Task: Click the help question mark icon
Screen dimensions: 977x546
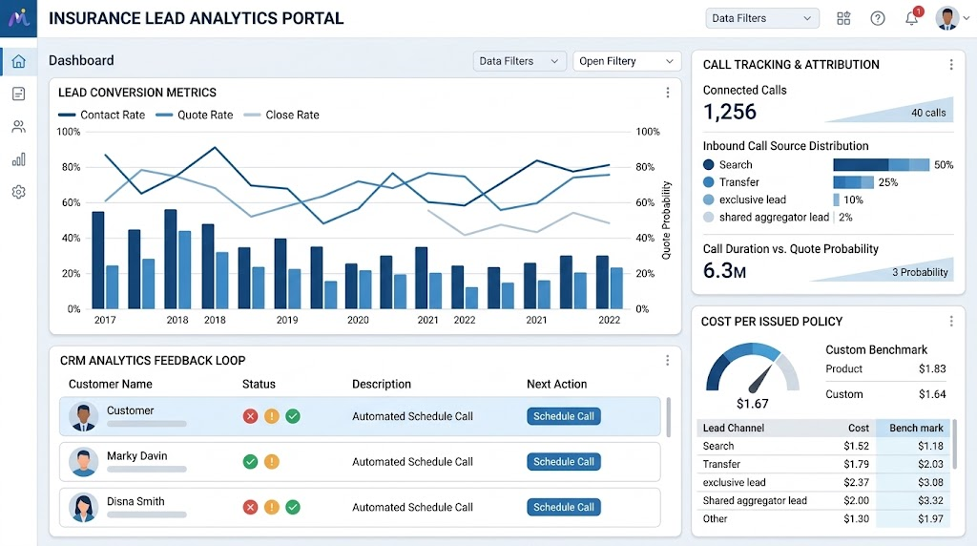Action: click(x=878, y=19)
